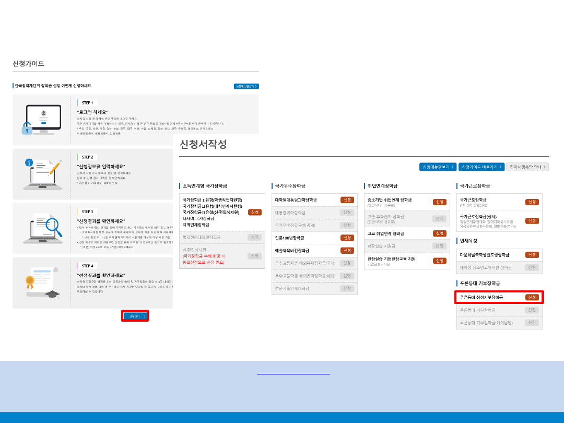Click 신청 next to 예술체육비전장학금
The image size is (564, 423).
tap(347, 251)
